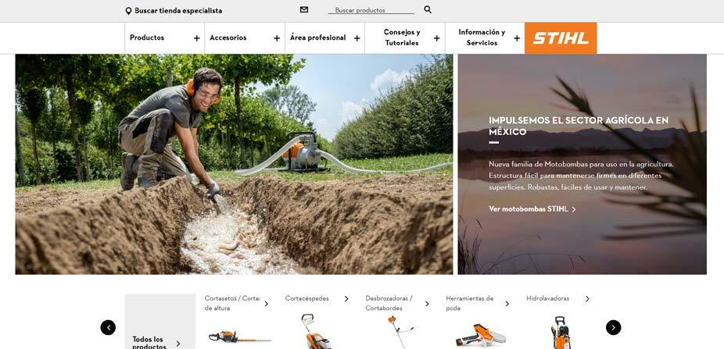The height and width of the screenshot is (349, 724).
Task: Open the Cortacéspedes category link
Action: [307, 298]
